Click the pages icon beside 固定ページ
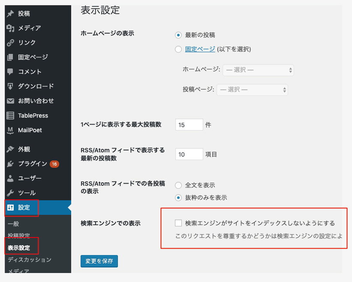Screen dimensions: 352x282 point(11,57)
